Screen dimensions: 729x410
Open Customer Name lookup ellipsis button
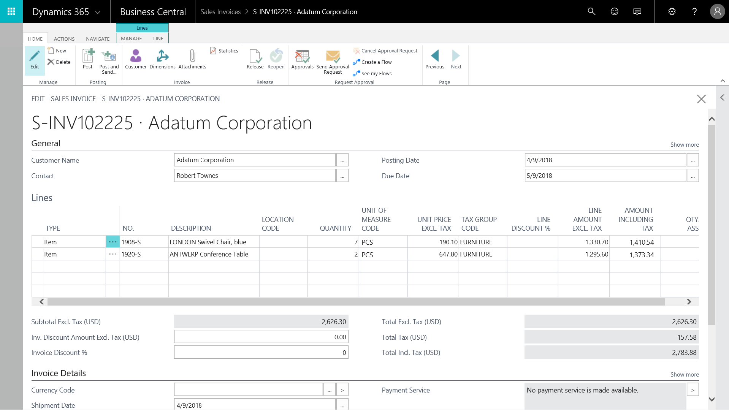tap(342, 160)
